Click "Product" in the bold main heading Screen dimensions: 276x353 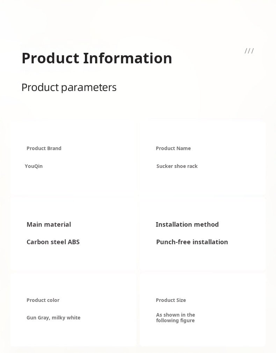tap(50, 58)
